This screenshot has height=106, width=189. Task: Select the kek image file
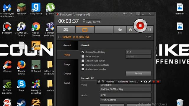pyautogui.click(x=180, y=28)
